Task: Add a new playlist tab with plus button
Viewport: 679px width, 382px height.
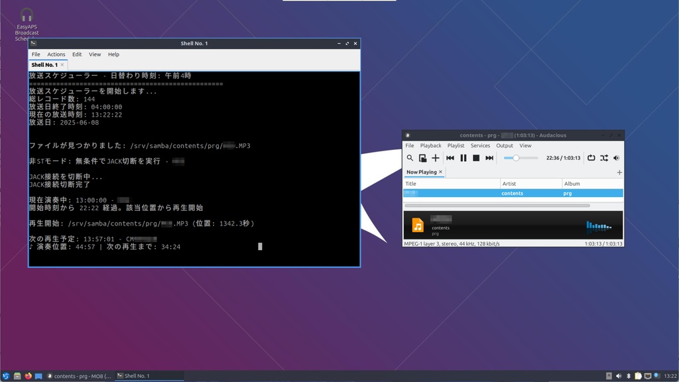Action: (x=619, y=172)
